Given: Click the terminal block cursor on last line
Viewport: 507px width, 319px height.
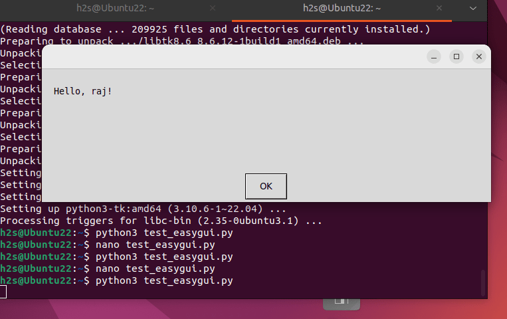Looking at the screenshot, I should pyautogui.click(x=3, y=292).
